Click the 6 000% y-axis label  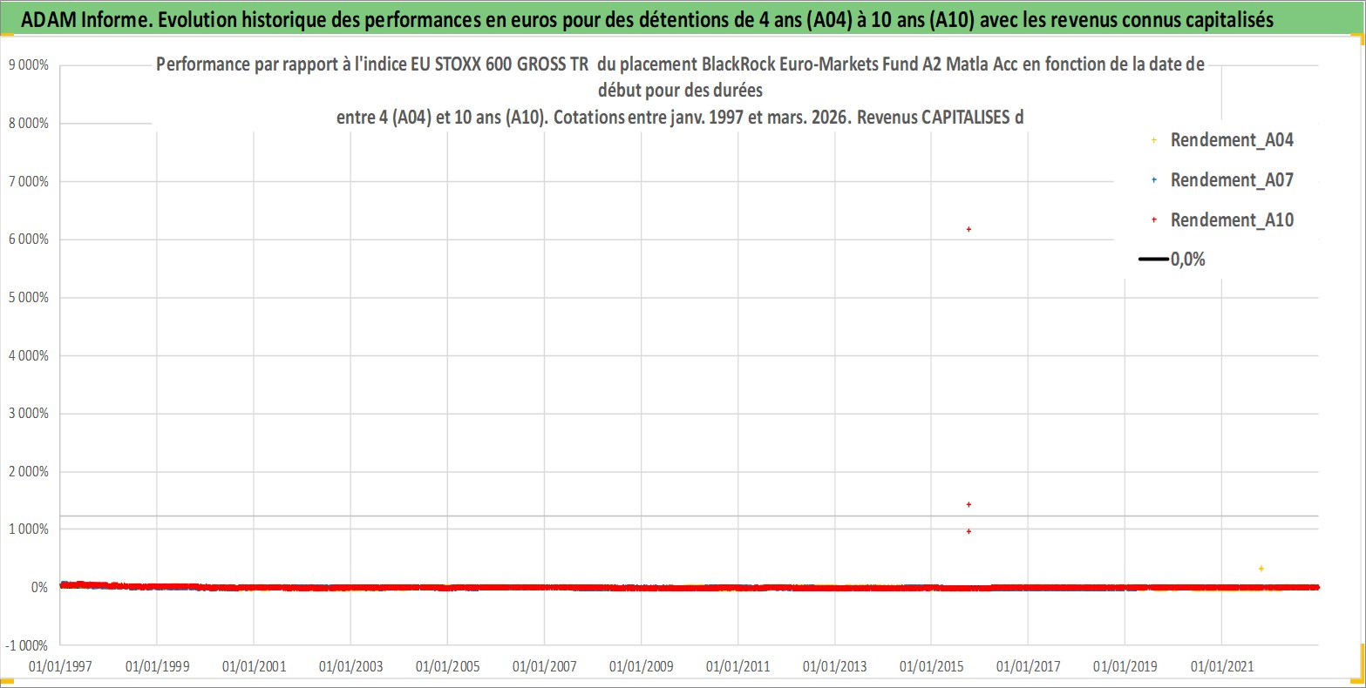click(27, 239)
